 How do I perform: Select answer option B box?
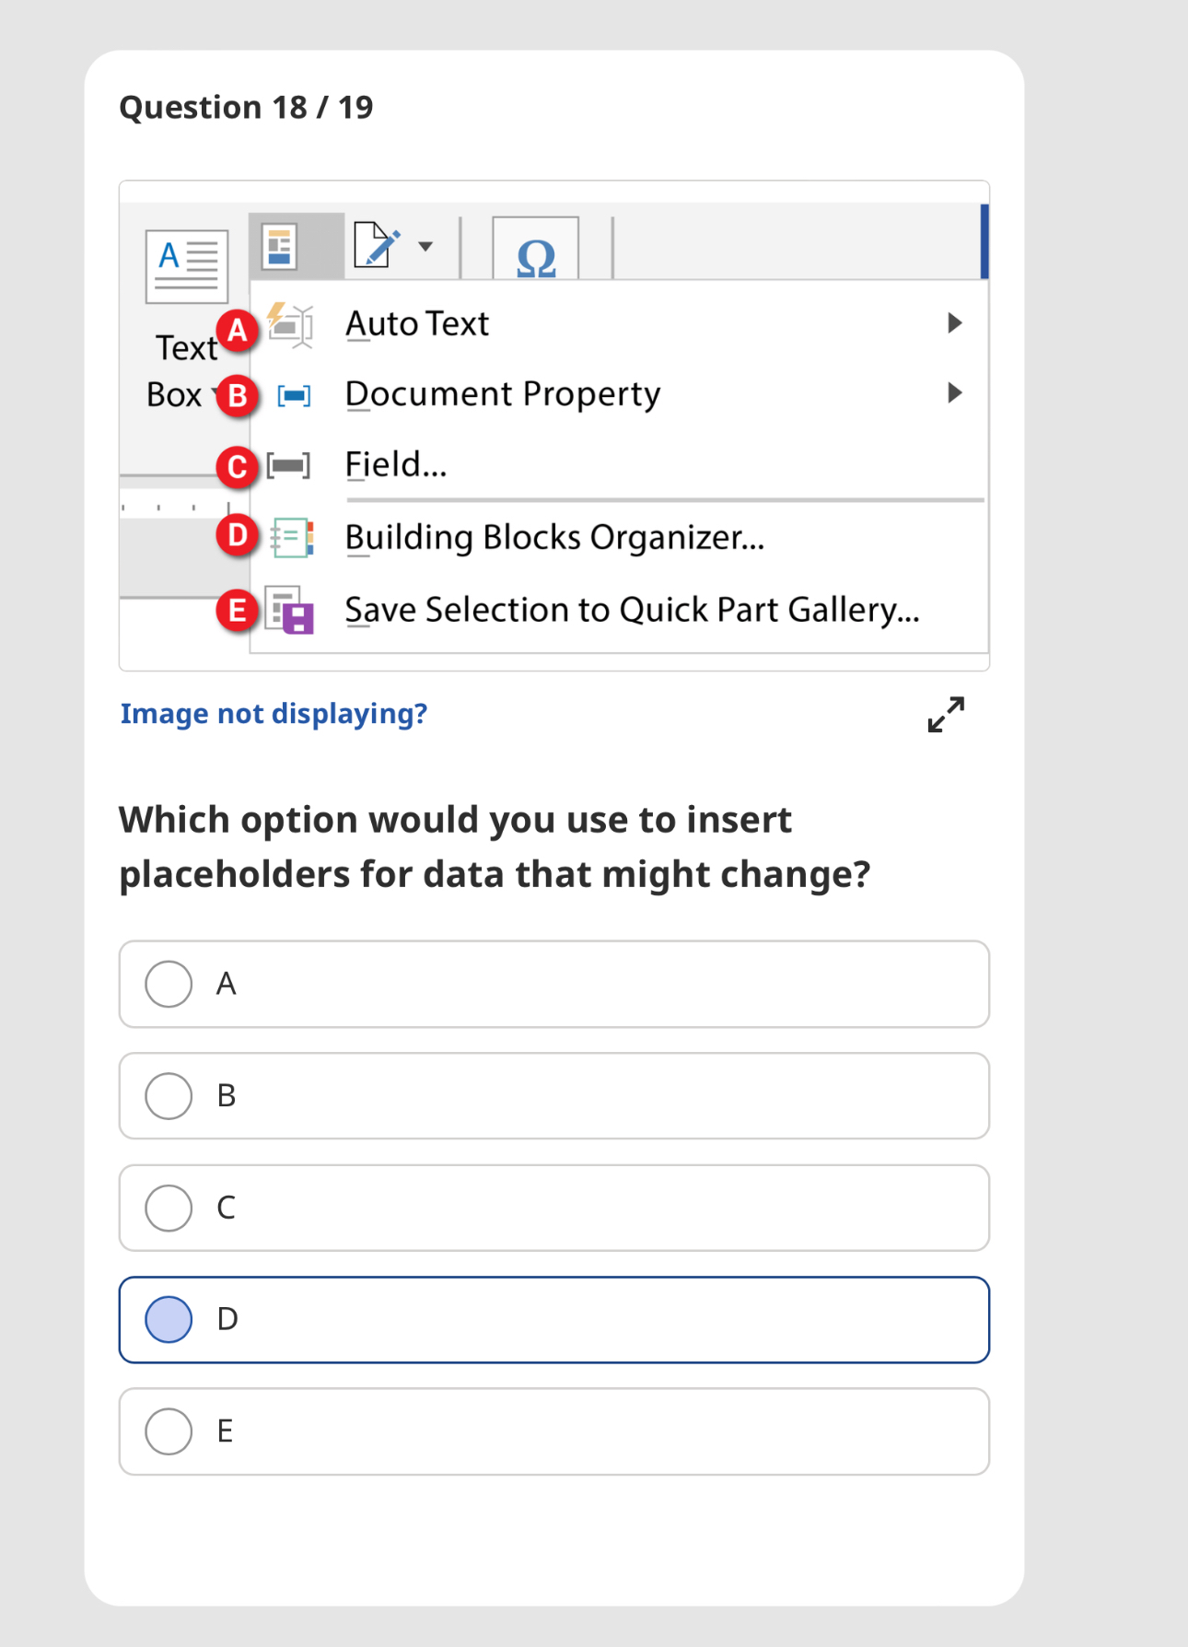554,1096
